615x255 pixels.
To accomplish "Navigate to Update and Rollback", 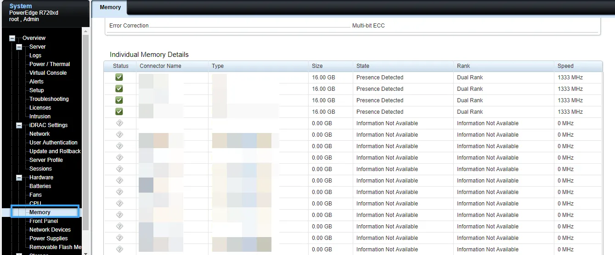I will coord(55,151).
